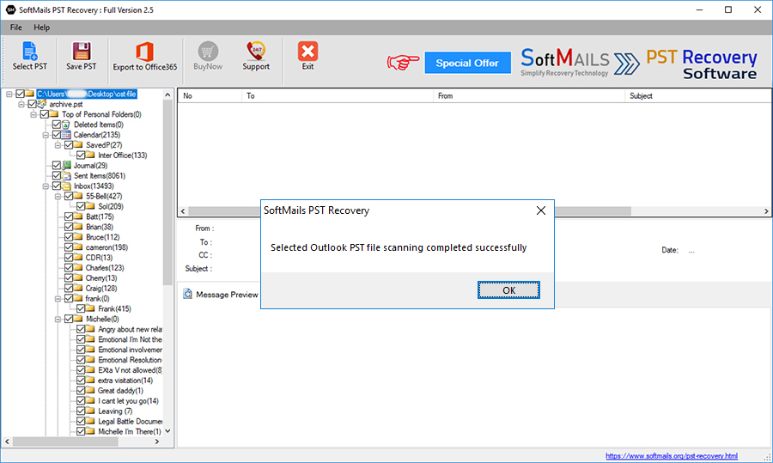Collapse the SavedP(27) node

coord(58,145)
